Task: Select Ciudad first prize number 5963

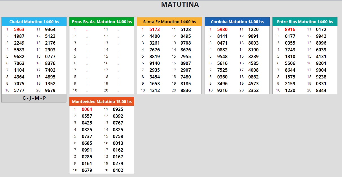Action: (19, 29)
